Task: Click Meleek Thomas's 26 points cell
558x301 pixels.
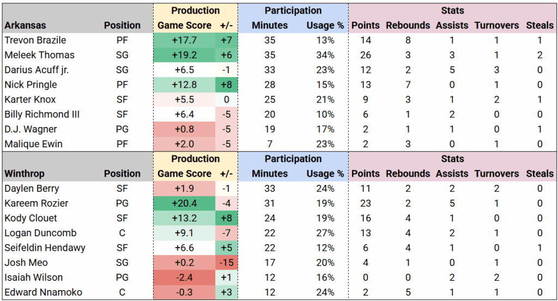Action: tap(365, 55)
